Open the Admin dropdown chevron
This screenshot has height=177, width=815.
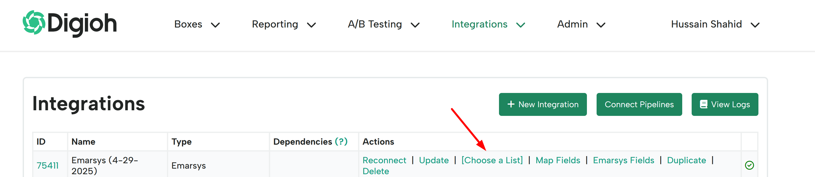[601, 25]
